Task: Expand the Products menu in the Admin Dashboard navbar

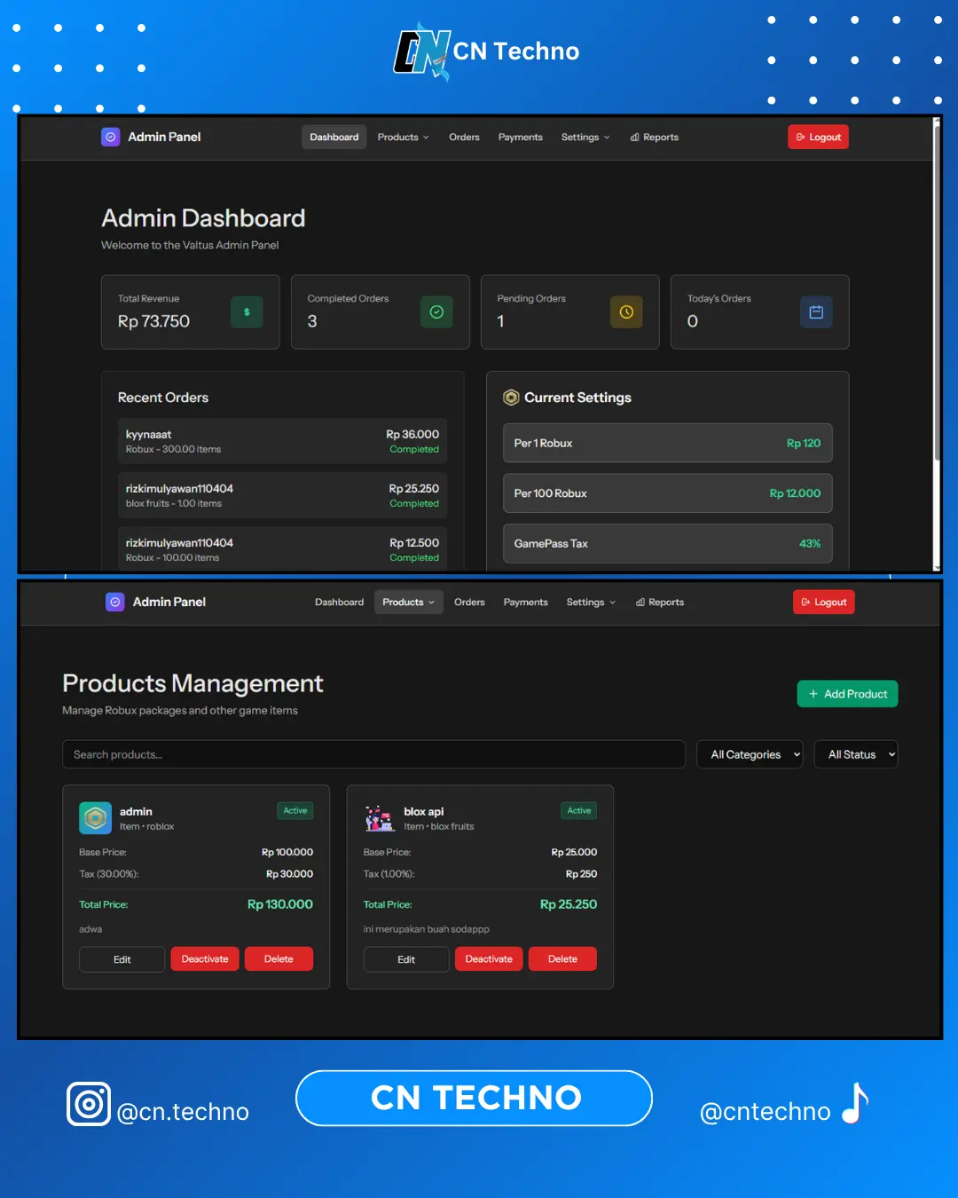Action: point(403,138)
